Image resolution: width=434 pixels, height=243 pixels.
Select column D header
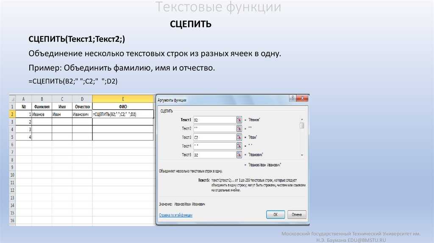pyautogui.click(x=82, y=99)
